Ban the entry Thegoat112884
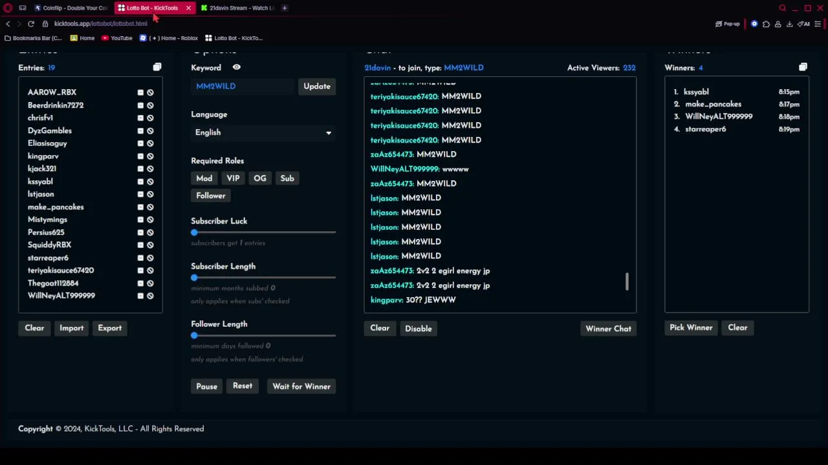The image size is (828, 465). tap(150, 283)
